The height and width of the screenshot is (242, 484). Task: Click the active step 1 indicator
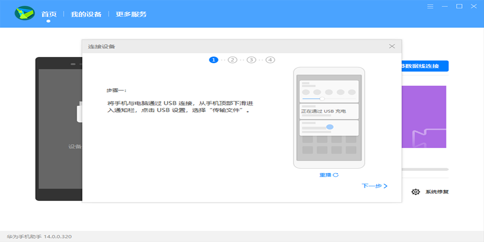pos(213,59)
